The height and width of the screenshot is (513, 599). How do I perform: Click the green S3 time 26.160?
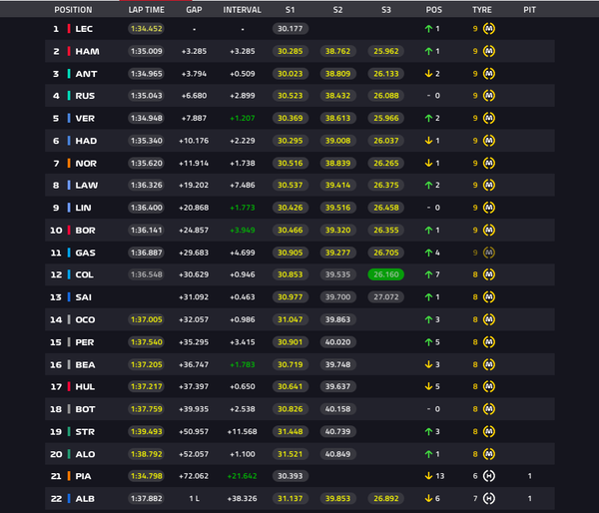(x=385, y=274)
